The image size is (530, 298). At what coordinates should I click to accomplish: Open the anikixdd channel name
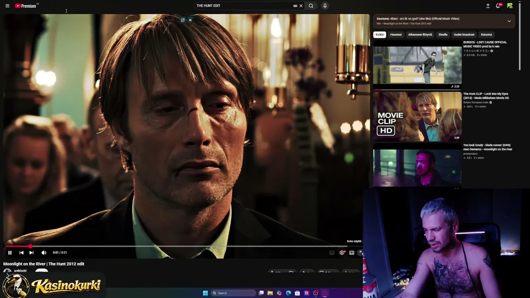tap(20, 271)
